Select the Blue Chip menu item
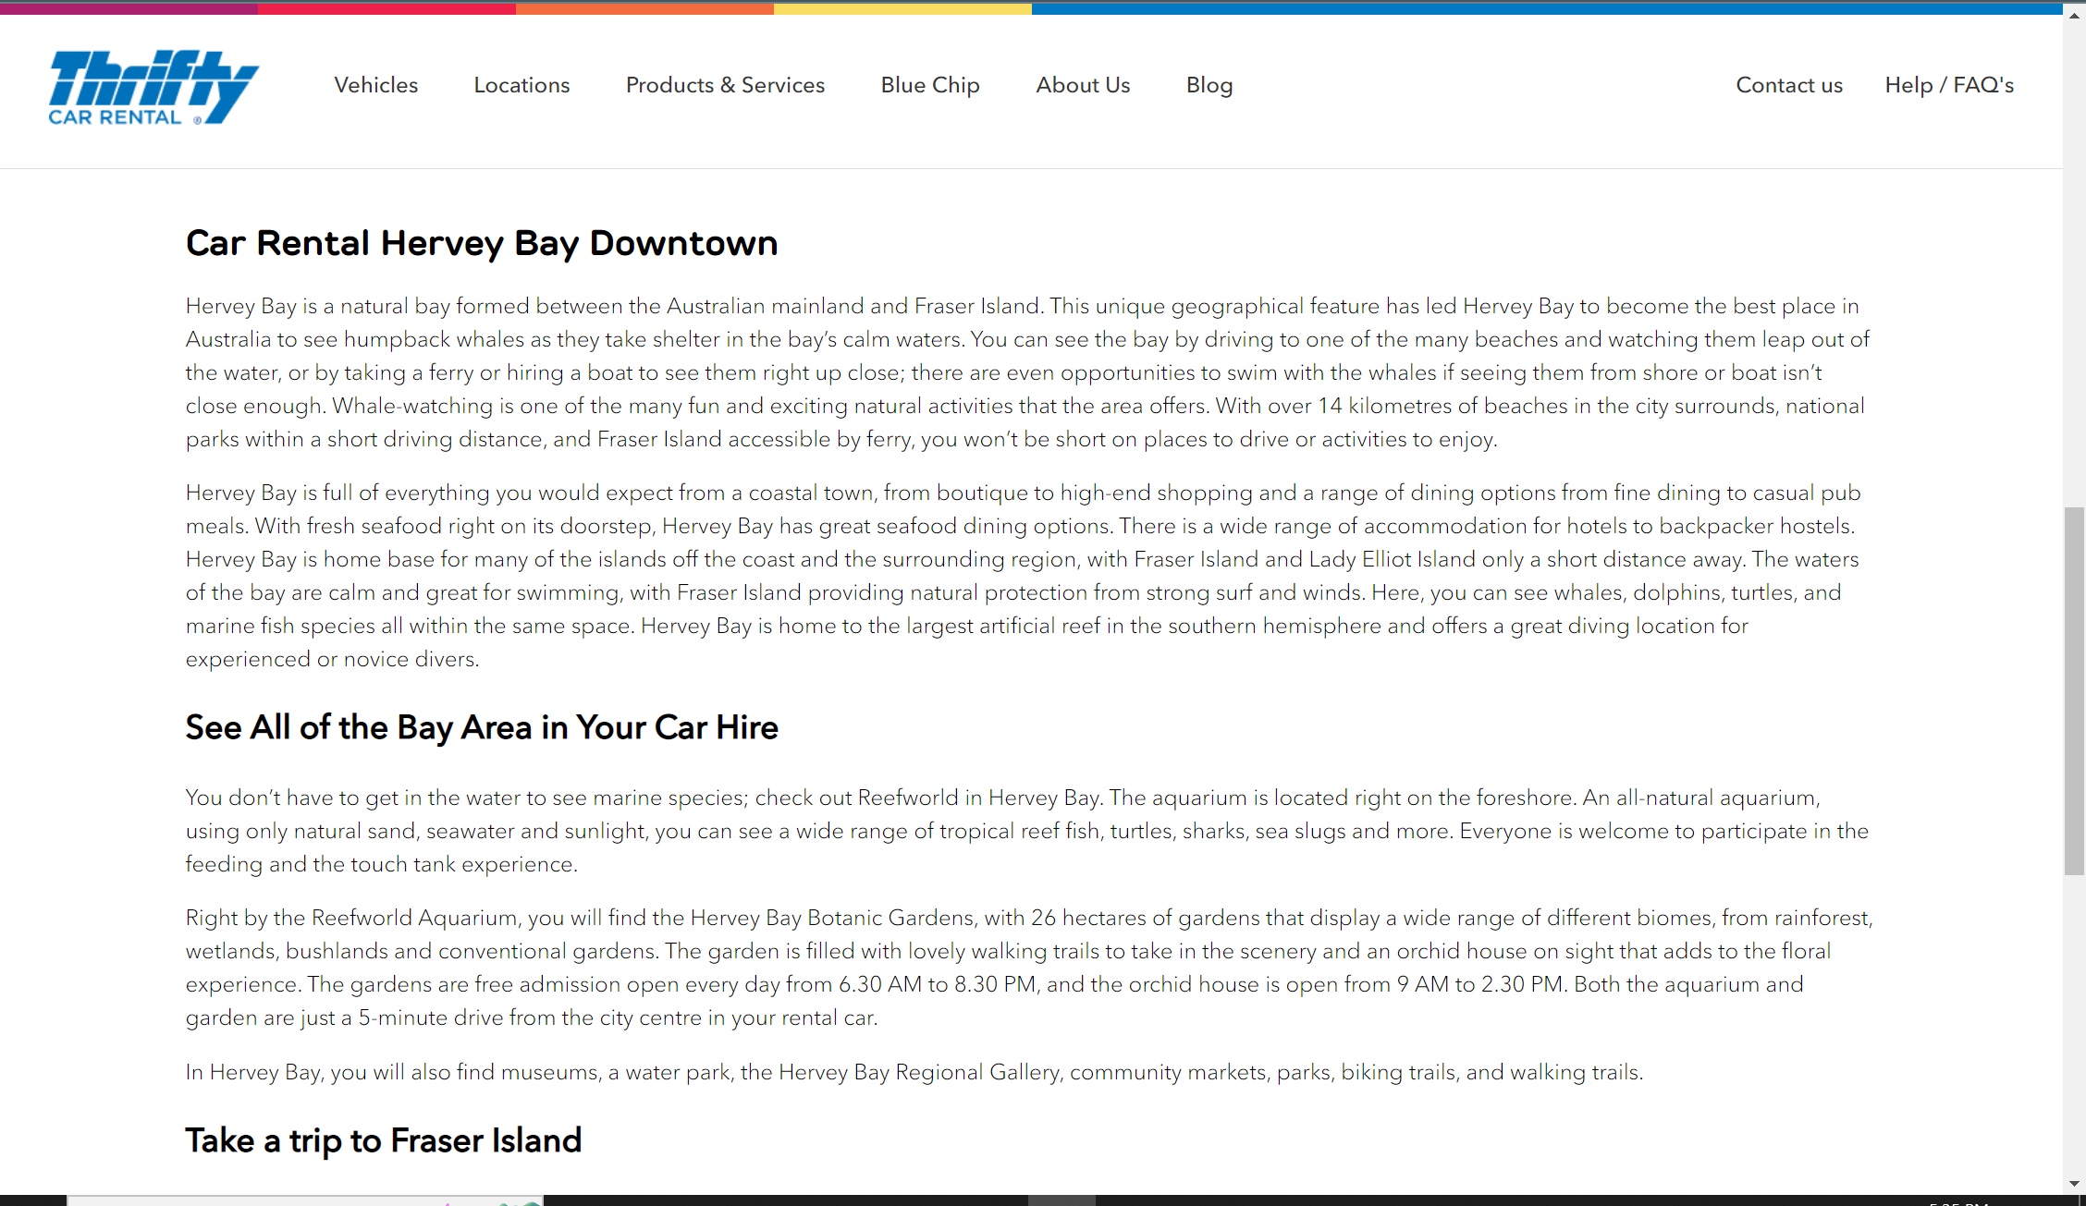 tap(929, 85)
